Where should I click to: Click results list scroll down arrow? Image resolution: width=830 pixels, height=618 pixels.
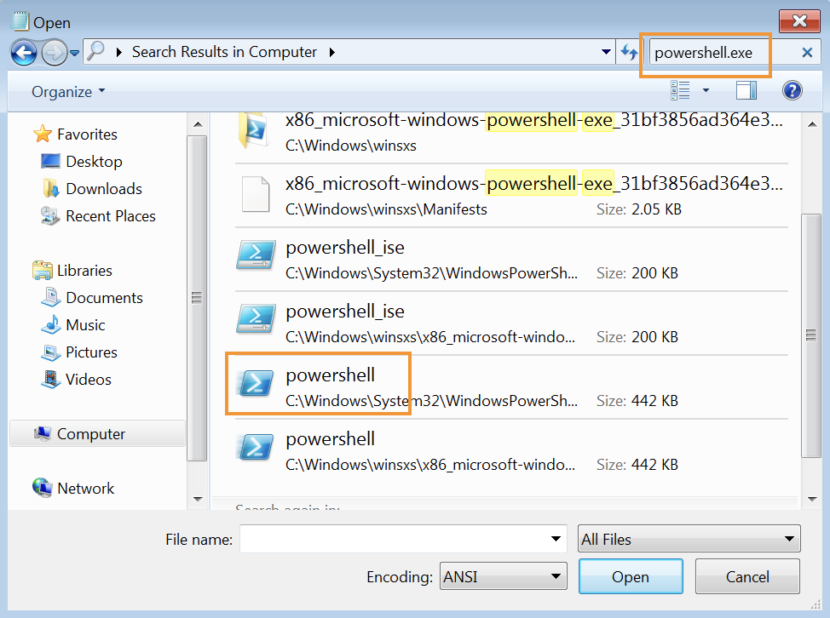(x=813, y=499)
